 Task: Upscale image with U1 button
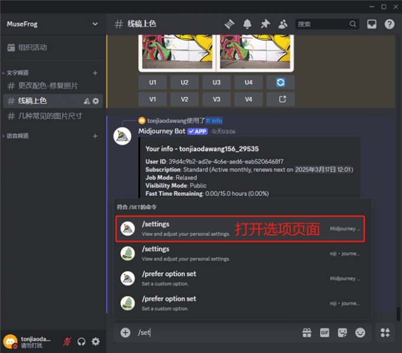pyautogui.click(x=153, y=82)
